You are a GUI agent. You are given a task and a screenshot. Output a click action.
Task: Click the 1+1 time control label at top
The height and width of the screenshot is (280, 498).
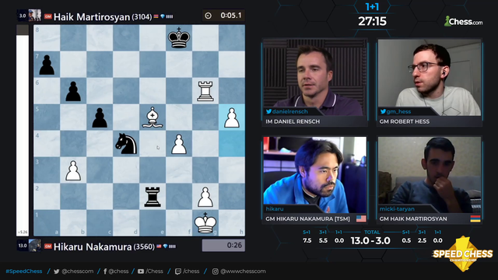372,7
